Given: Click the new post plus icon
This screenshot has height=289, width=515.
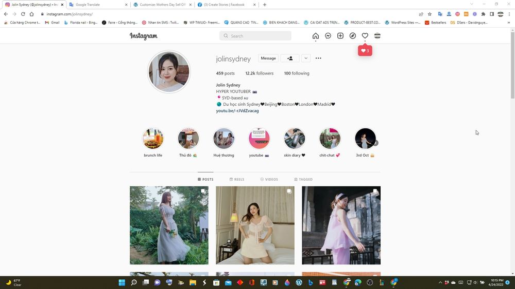Looking at the screenshot, I should point(340,36).
